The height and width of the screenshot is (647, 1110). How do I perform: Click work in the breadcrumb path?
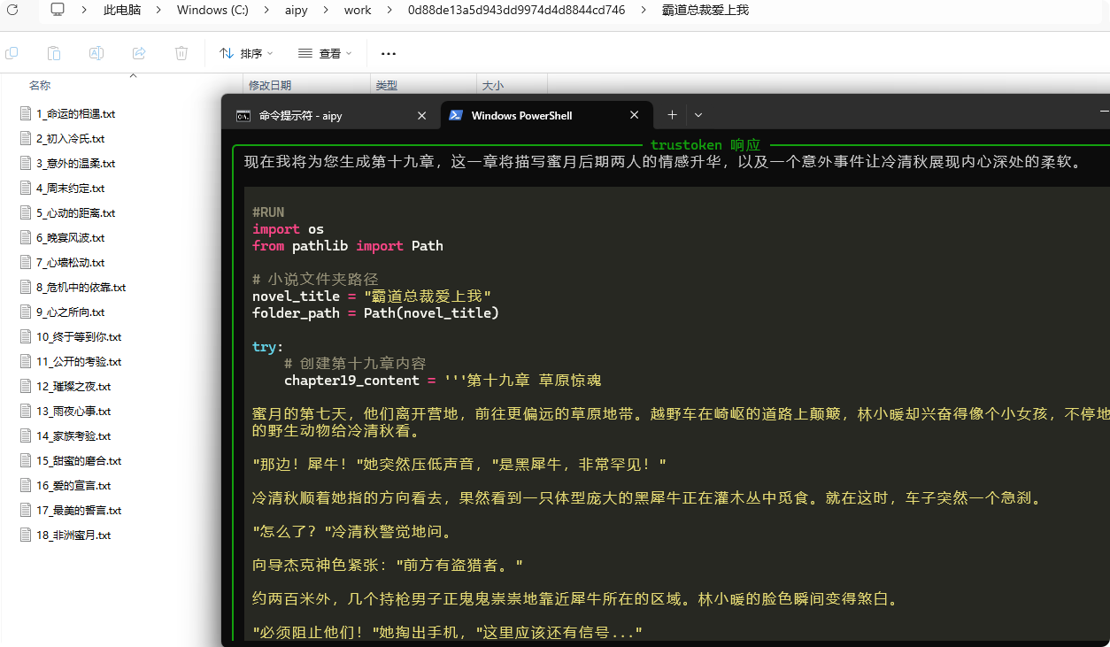(358, 11)
